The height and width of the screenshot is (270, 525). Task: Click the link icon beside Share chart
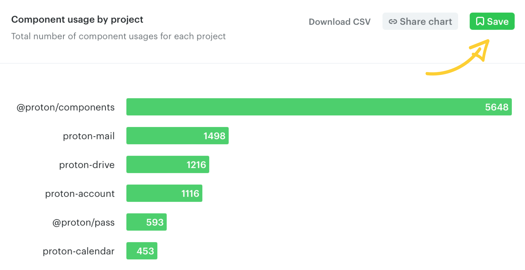point(393,22)
